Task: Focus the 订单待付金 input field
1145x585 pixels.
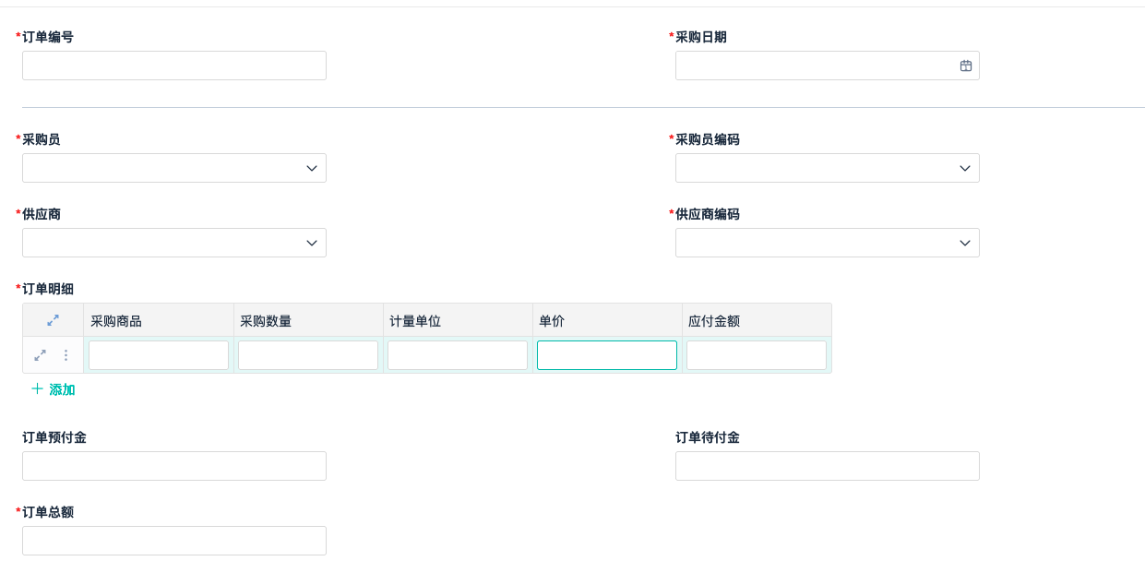Action: [x=827, y=466]
